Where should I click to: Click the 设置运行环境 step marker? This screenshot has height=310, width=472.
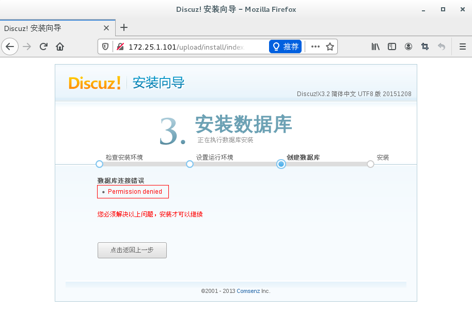pyautogui.click(x=190, y=164)
